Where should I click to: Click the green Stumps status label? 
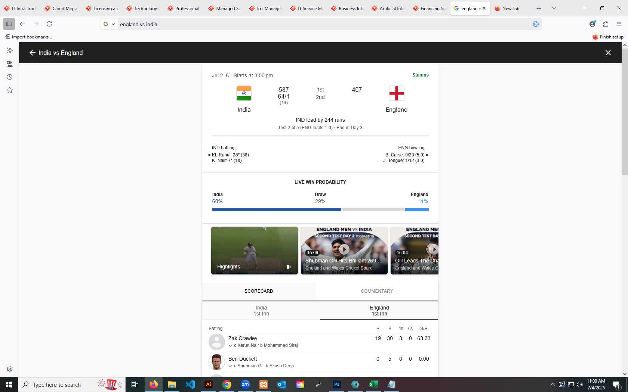[421, 75]
